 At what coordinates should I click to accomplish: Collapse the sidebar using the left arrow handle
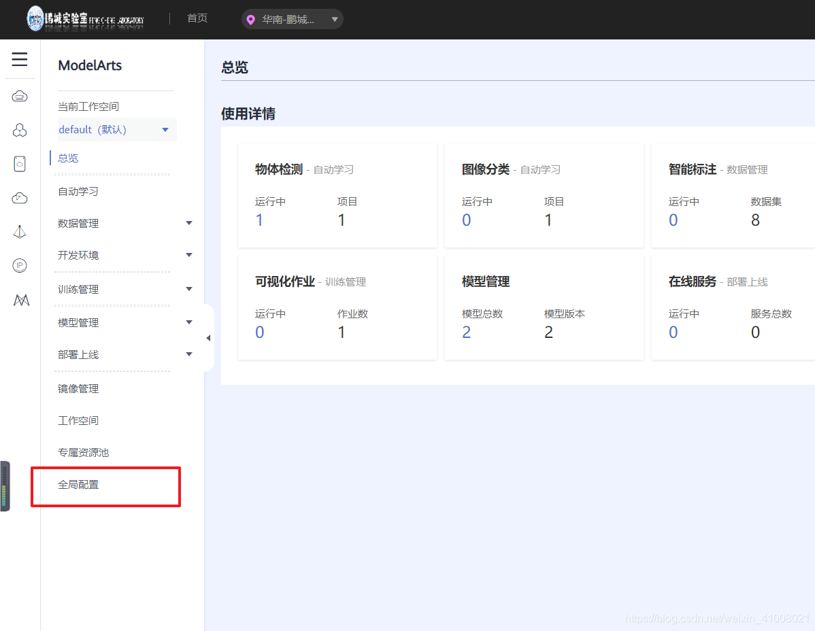coord(208,338)
